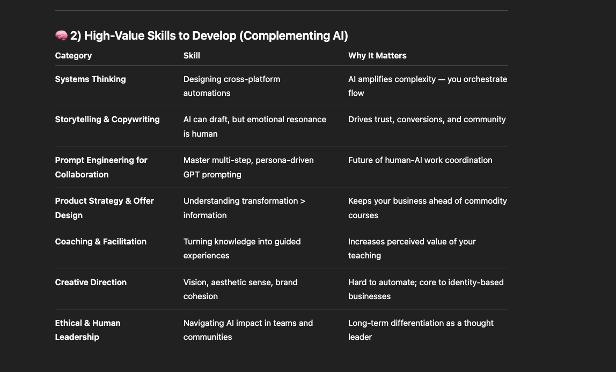
Task: Click the 'Creative Direction' category cell
Action: pyautogui.click(x=91, y=282)
